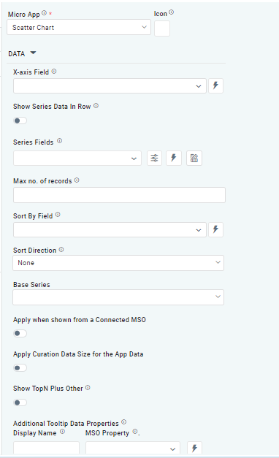The width and height of the screenshot is (279, 458).
Task: Click info icon next to Sort Direction
Action: (61, 250)
